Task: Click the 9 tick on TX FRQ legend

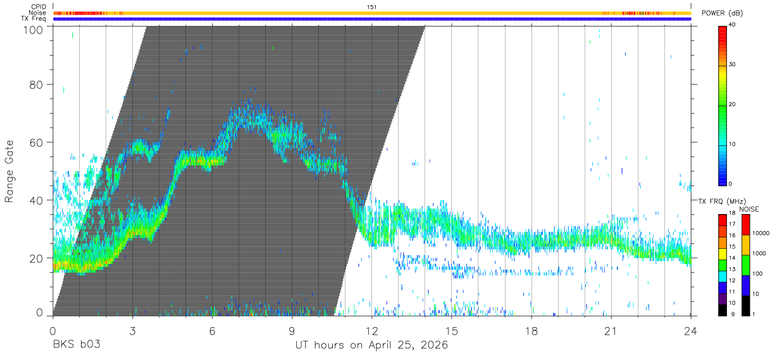Action: (732, 314)
